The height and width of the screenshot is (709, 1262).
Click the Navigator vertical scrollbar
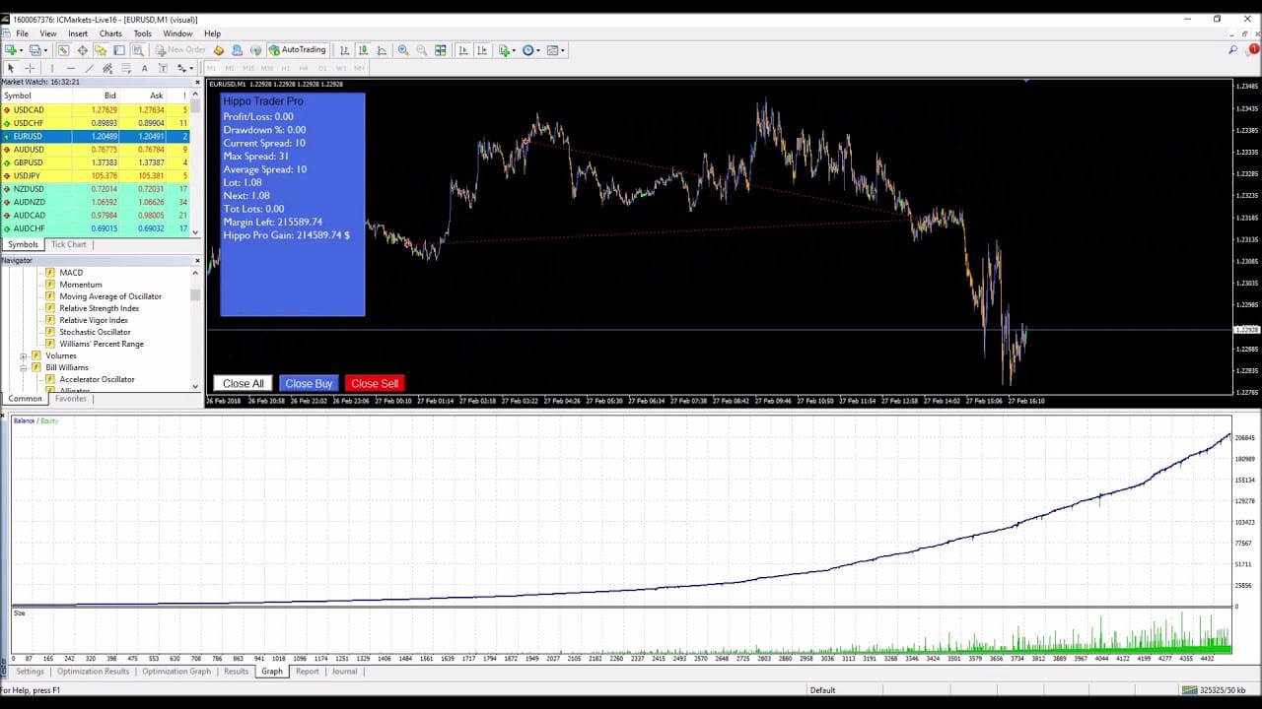point(195,328)
